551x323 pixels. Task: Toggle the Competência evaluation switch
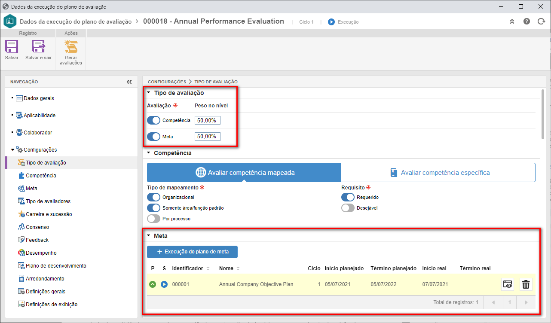click(153, 121)
